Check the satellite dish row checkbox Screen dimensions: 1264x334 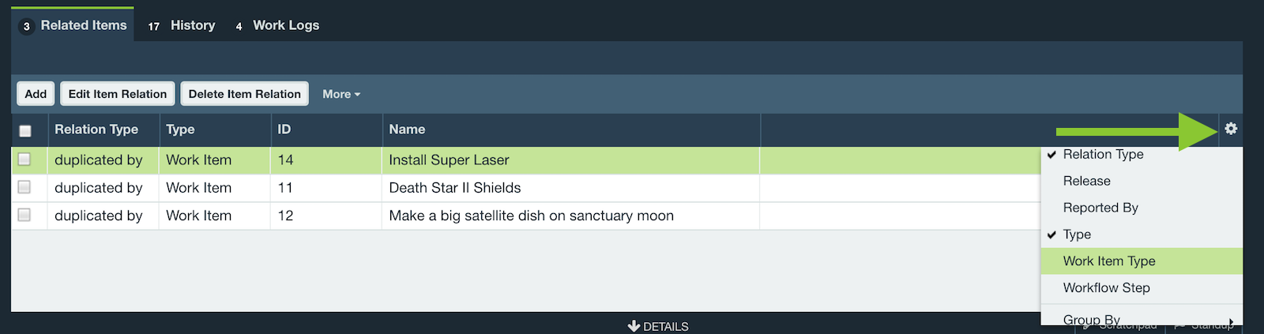[24, 215]
